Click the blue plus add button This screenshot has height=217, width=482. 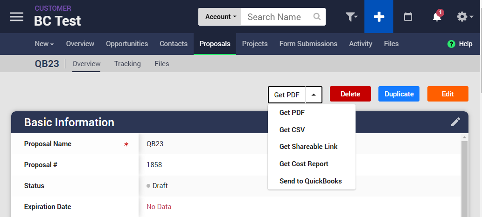coord(379,17)
